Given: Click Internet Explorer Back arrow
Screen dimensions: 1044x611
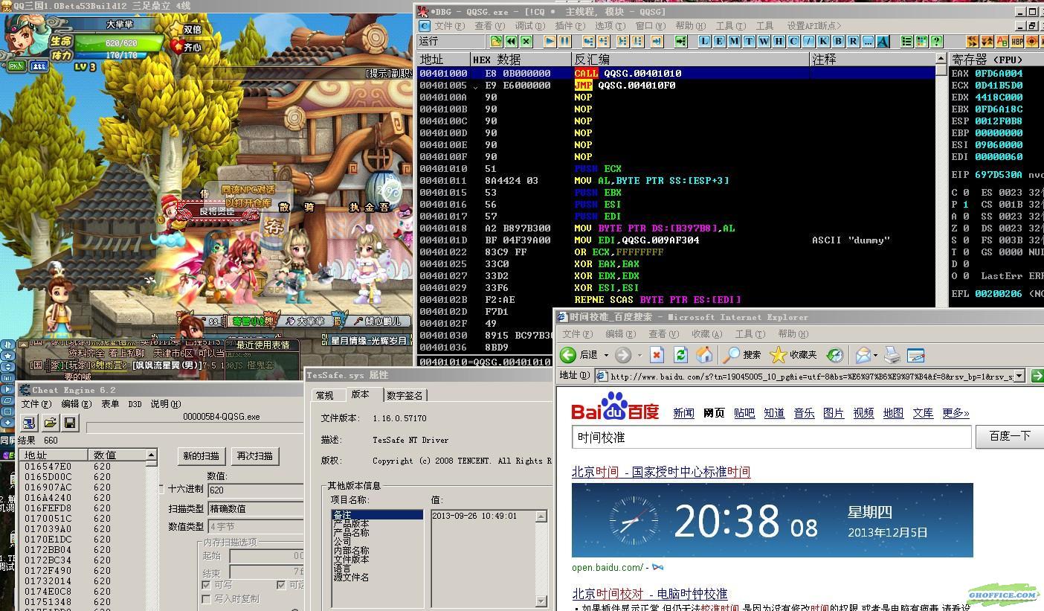Looking at the screenshot, I should [x=568, y=355].
